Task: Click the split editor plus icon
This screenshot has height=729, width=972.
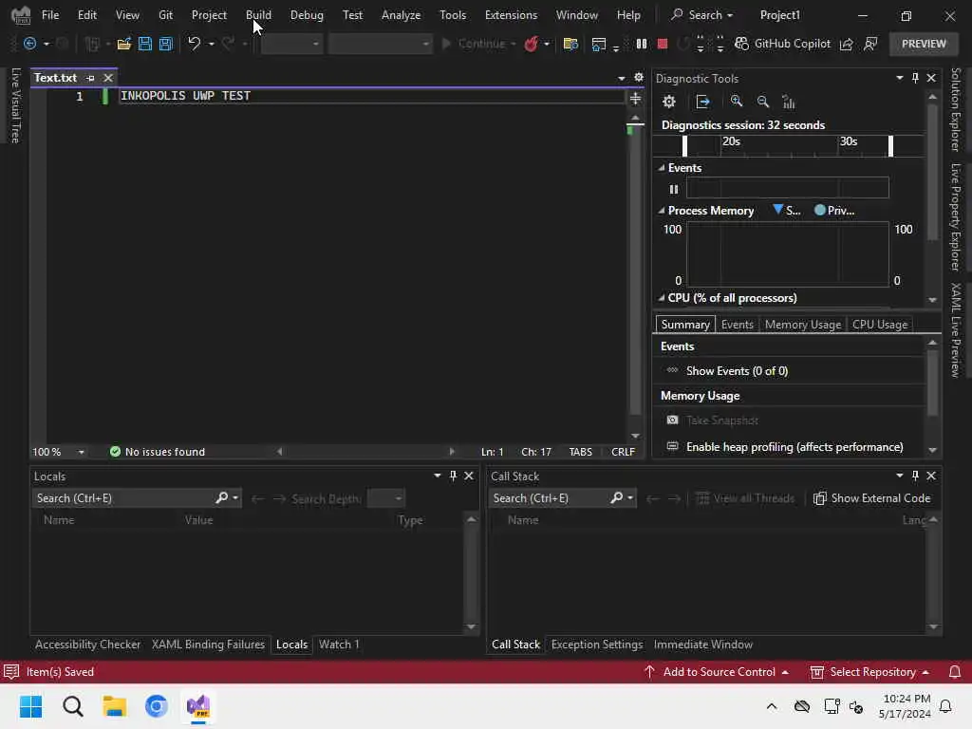Action: [635, 99]
